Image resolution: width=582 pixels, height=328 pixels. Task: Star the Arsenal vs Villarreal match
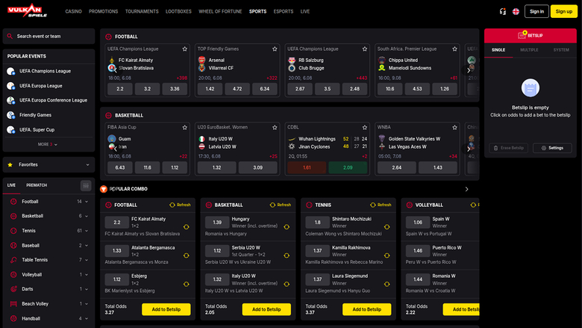(x=274, y=49)
